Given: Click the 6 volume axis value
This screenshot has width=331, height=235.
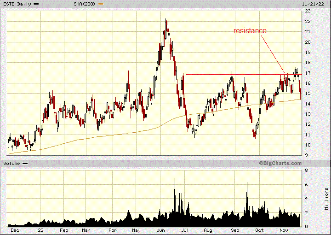Looking at the screenshot, I should point(306,184).
